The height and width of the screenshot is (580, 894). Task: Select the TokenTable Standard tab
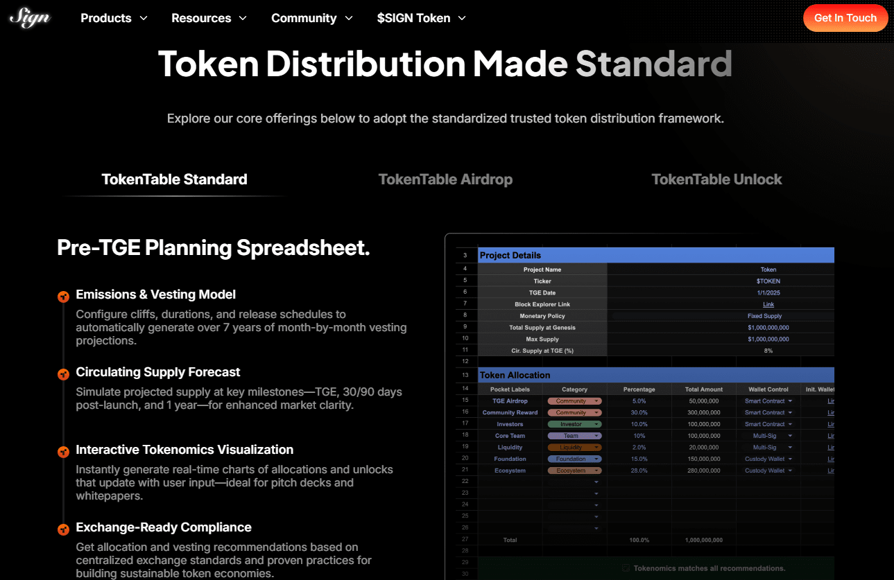[x=174, y=179]
